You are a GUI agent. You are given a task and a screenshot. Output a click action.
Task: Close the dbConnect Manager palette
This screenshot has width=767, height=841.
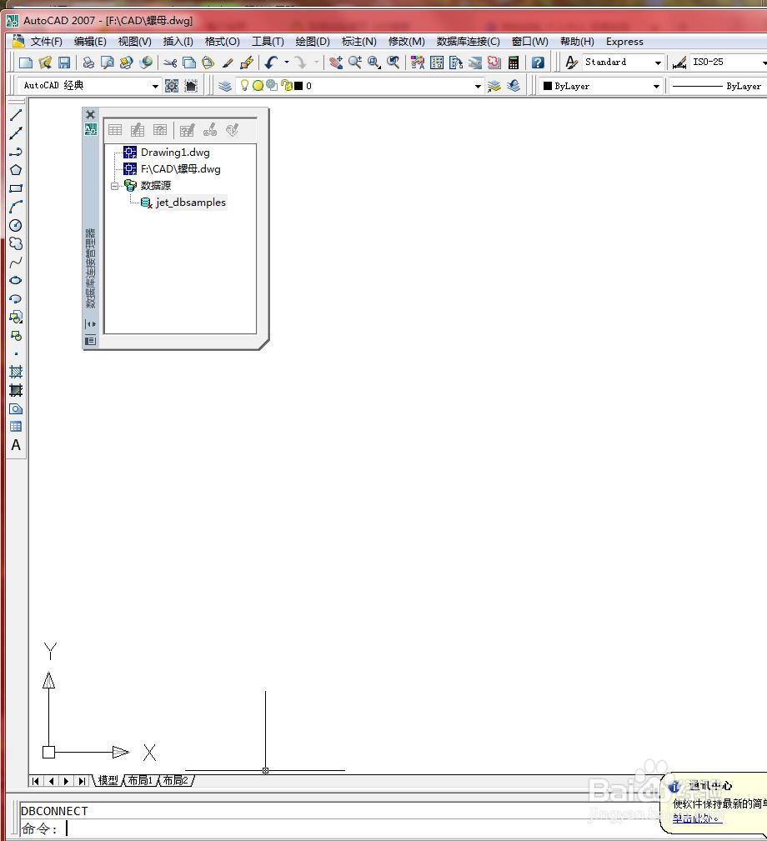(90, 114)
